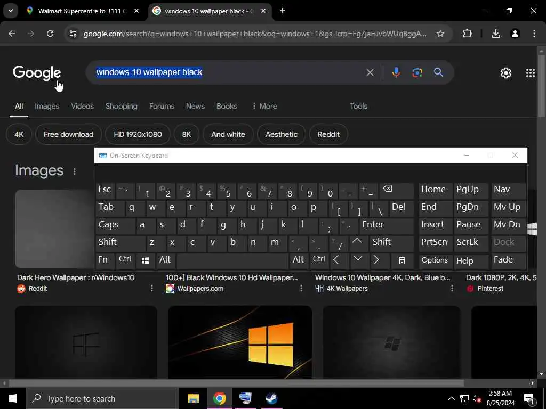Screen dimensions: 546x409
Task: Click the muted volume tray icon
Action: tap(477, 398)
